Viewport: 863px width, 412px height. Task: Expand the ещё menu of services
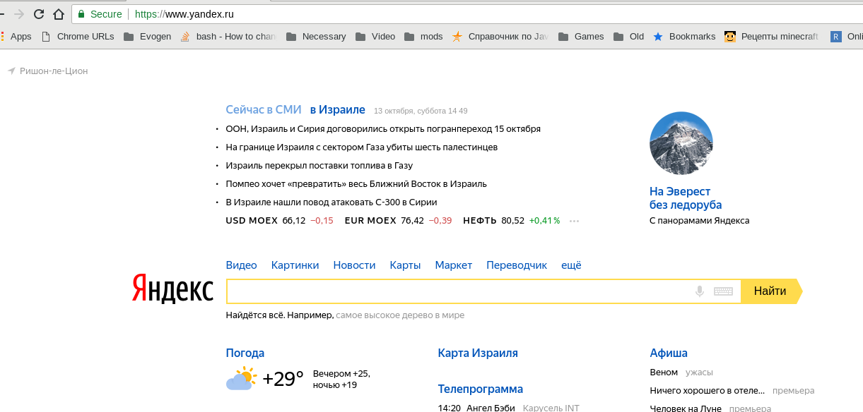[571, 265]
